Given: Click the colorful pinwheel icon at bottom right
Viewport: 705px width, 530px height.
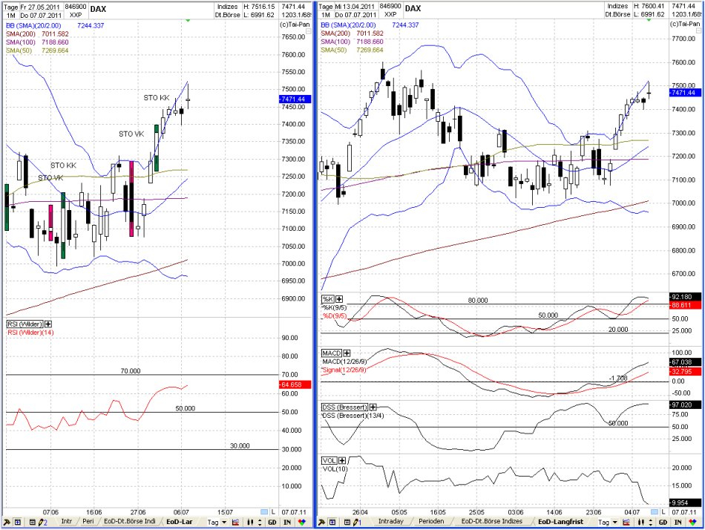Looking at the screenshot, I should [692, 523].
